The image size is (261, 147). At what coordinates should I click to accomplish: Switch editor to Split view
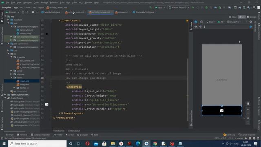coord(242,17)
